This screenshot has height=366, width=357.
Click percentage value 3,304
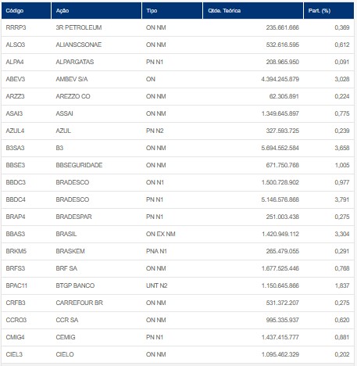click(x=342, y=234)
